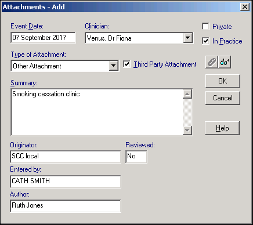
Task: Click the Event Date field
Action: (43, 38)
